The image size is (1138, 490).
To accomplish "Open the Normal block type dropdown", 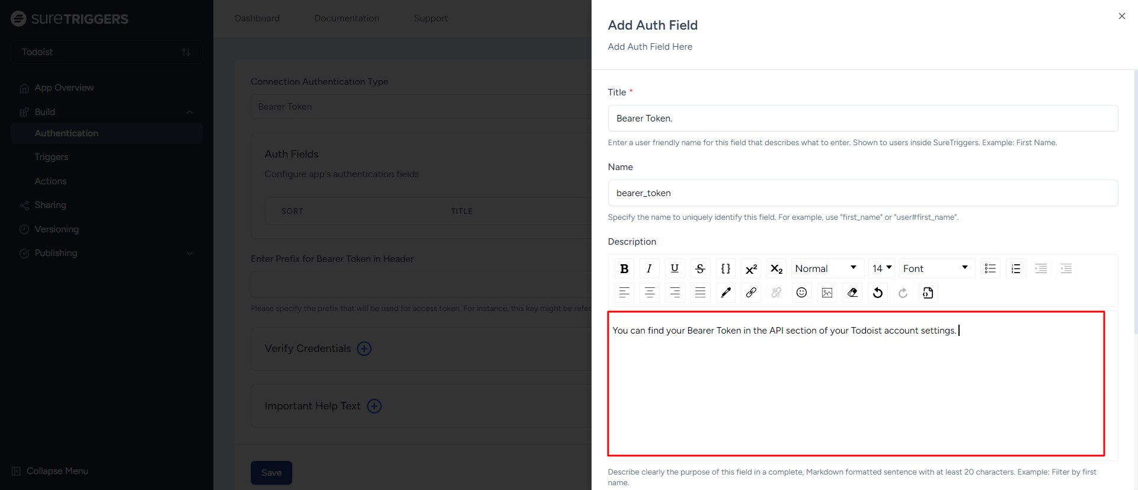I will (x=826, y=268).
